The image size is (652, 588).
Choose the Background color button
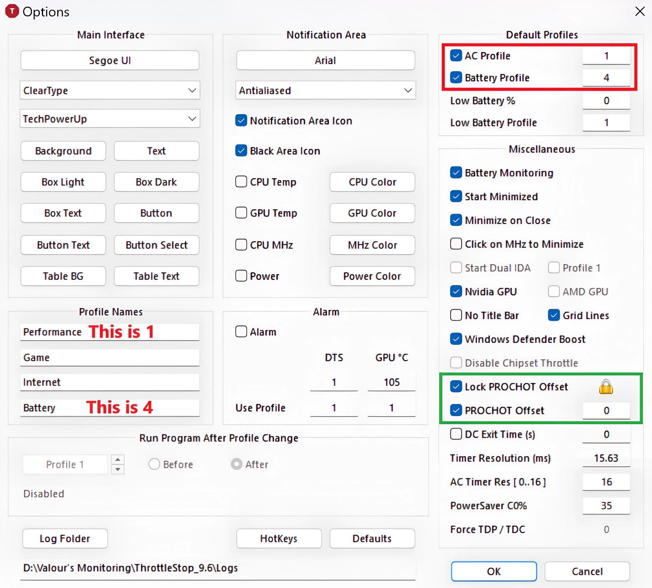(63, 151)
